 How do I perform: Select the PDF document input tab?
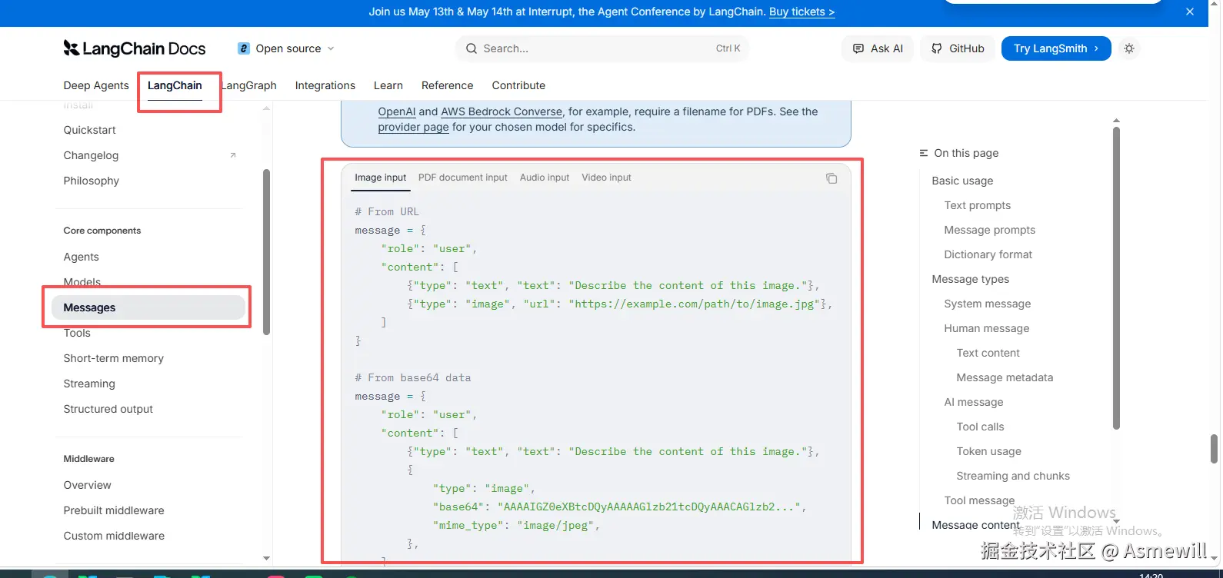(x=463, y=178)
